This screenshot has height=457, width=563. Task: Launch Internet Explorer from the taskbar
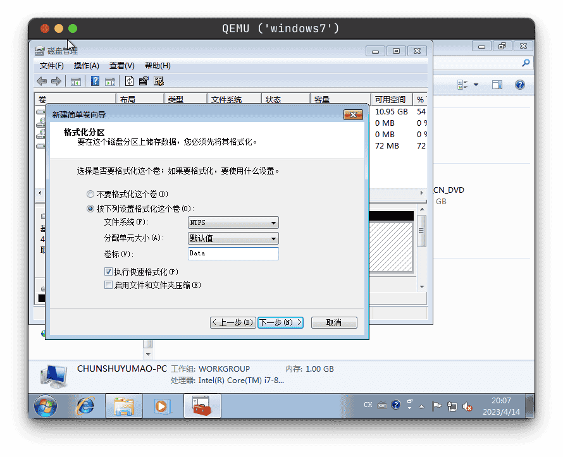click(x=85, y=406)
